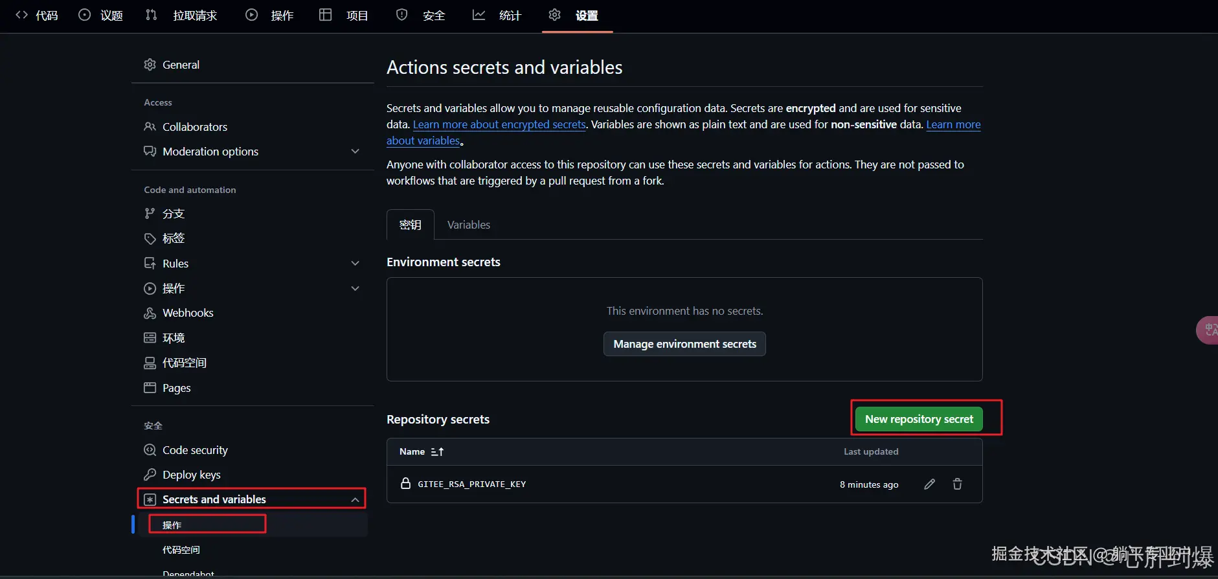Edit GITEE_RSA_PRIVATE_KEY with pencil icon
1218x579 pixels.
coord(929,484)
